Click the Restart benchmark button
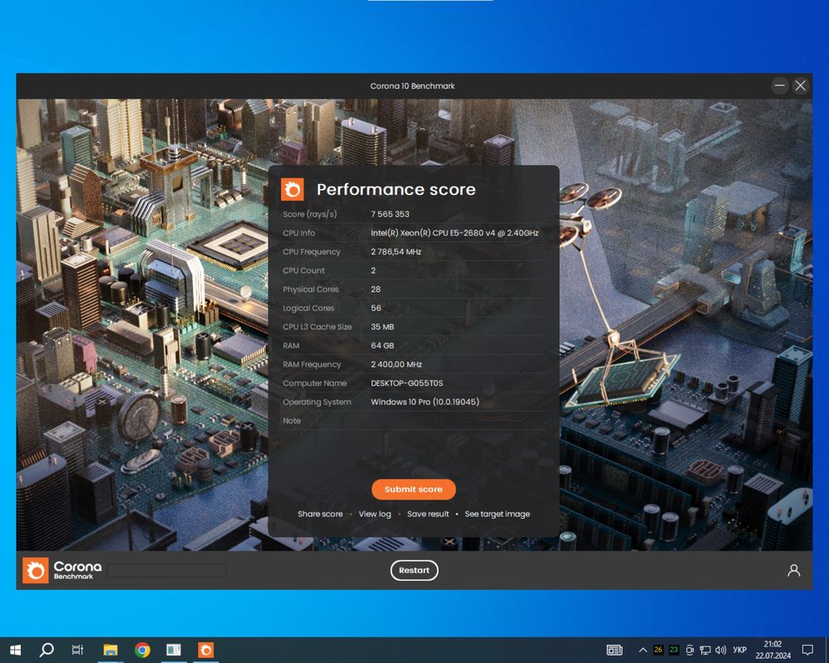Image resolution: width=829 pixels, height=663 pixels. tap(414, 570)
